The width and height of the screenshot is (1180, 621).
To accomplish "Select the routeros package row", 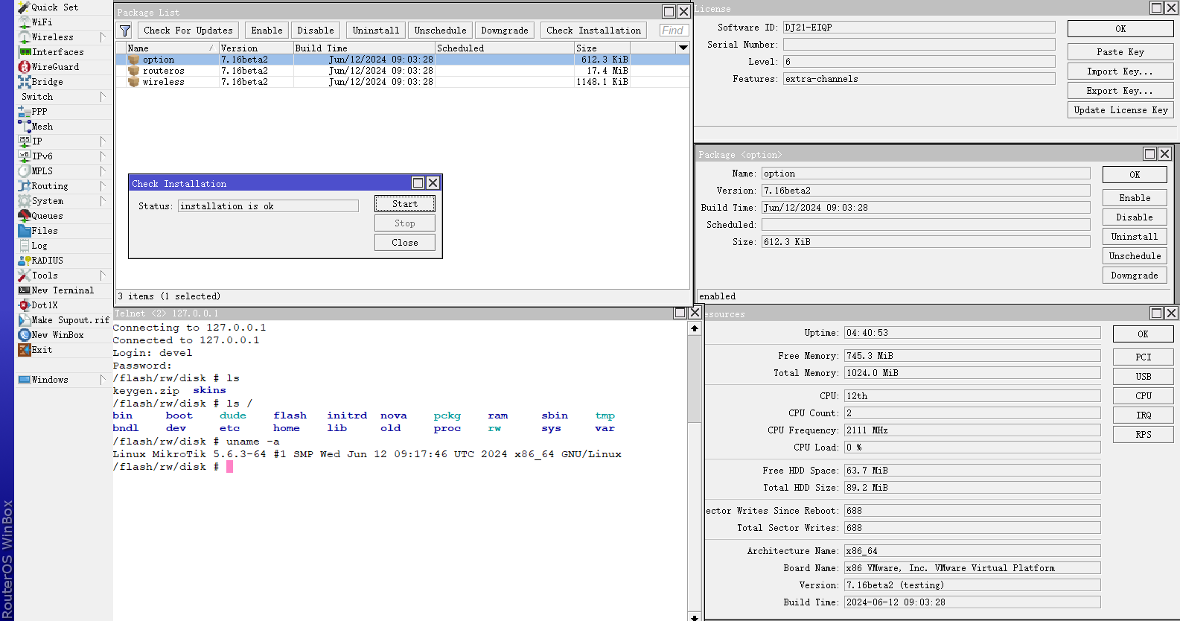I will 164,71.
